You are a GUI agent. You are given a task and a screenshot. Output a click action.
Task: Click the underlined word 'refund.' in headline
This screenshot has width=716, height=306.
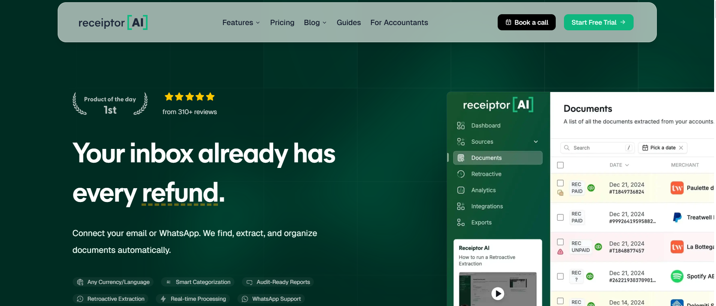point(183,193)
